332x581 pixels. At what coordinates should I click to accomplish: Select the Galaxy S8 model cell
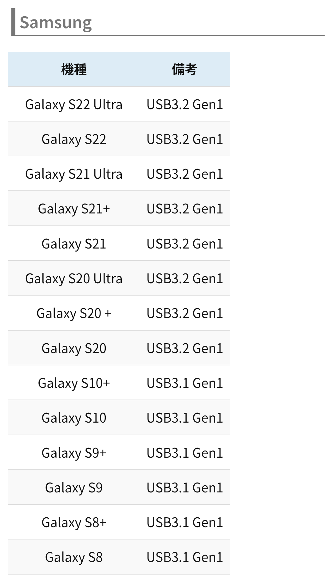pos(74,557)
